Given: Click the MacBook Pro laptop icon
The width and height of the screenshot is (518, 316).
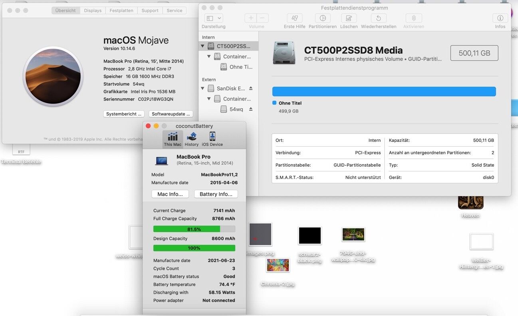Looking at the screenshot, I should coord(162,161).
